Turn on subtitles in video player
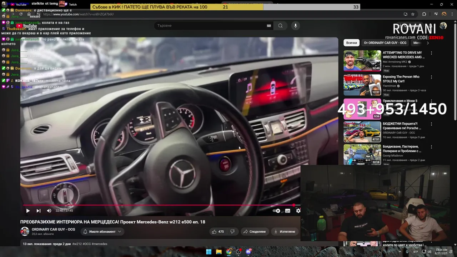The image size is (457, 257). (x=288, y=211)
